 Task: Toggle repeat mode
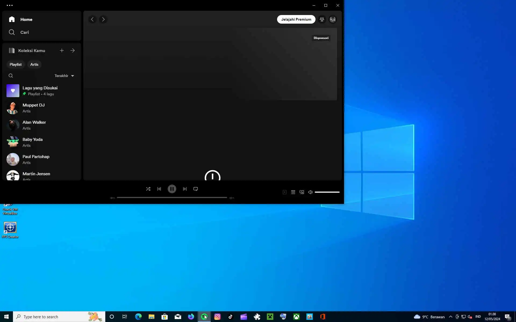(196, 189)
